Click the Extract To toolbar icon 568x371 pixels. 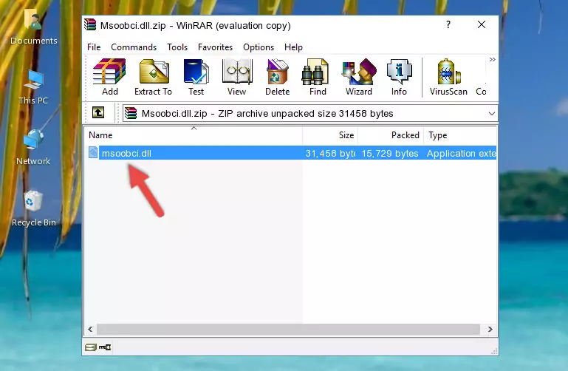point(153,77)
